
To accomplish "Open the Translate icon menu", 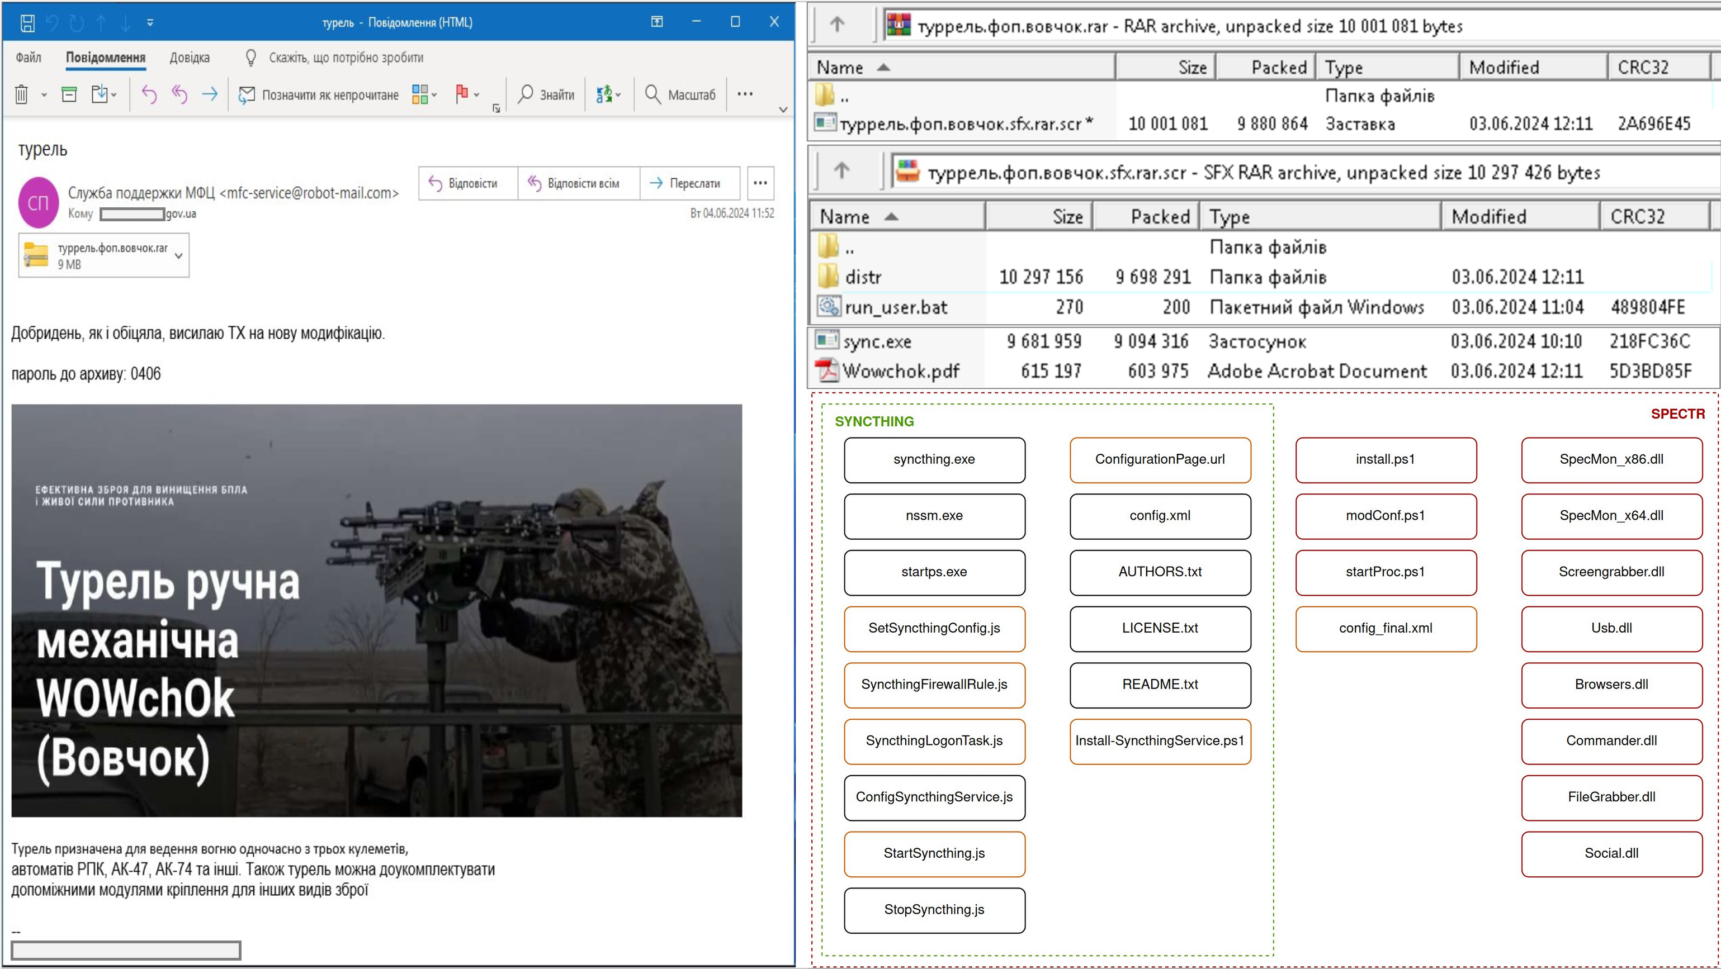I will [604, 95].
